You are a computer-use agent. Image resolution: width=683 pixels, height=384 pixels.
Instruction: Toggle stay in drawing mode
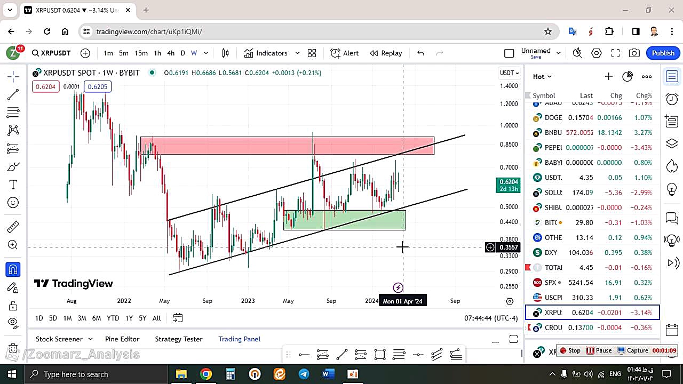[13, 287]
